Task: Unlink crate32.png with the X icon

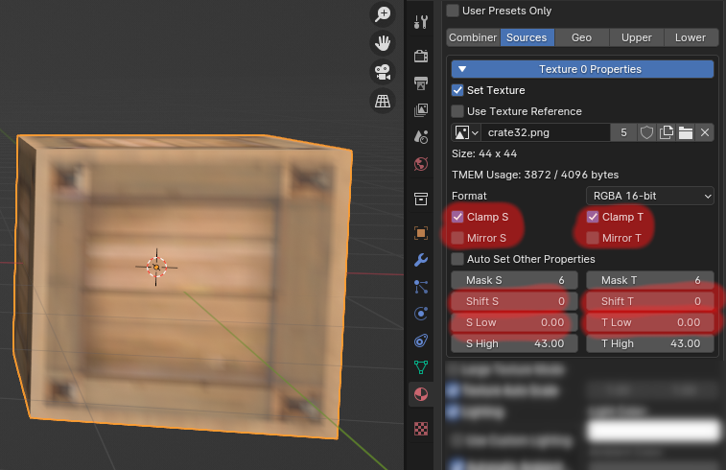Action: click(705, 132)
